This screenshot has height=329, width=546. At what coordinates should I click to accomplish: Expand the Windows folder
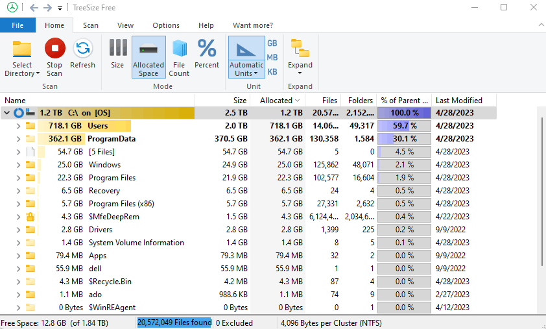pos(18,165)
